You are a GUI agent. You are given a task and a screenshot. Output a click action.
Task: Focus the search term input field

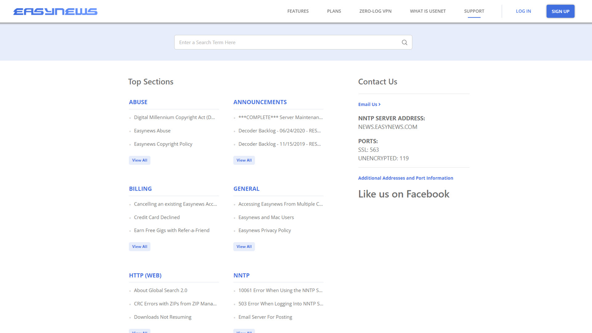click(293, 43)
